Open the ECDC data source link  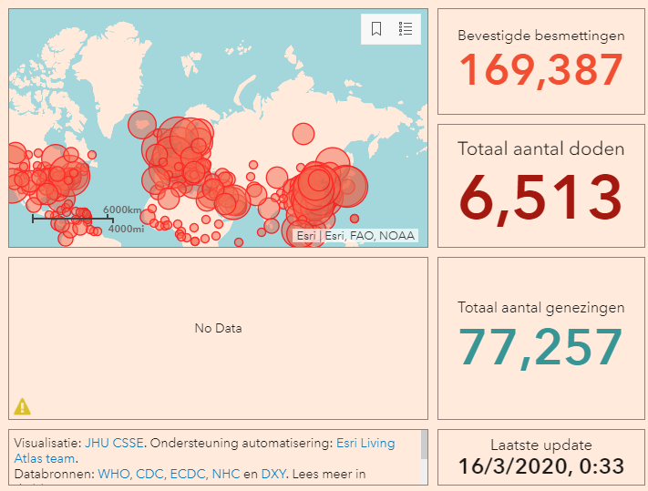coord(188,475)
